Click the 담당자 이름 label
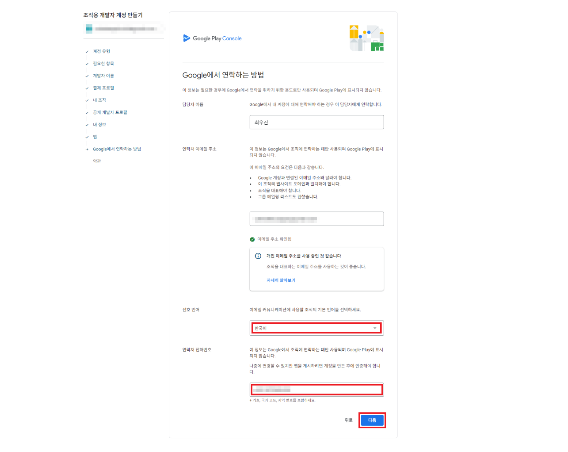568x452 pixels. [x=193, y=104]
